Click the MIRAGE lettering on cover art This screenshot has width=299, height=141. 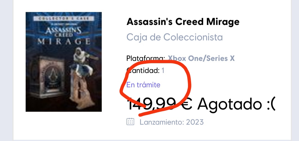pos(64,41)
